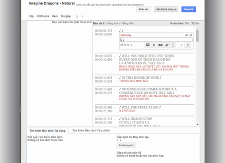
Task: Click the eraser clear-translation icon
Action: click(x=166, y=45)
